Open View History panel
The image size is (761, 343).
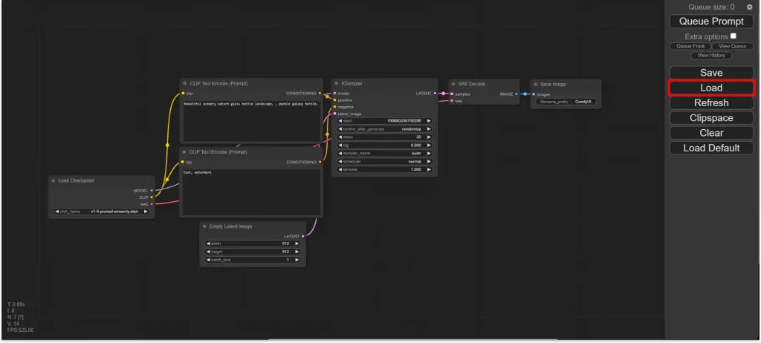point(711,56)
